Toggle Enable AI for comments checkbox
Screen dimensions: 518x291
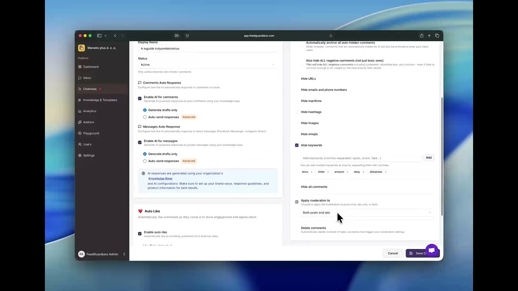click(140, 98)
